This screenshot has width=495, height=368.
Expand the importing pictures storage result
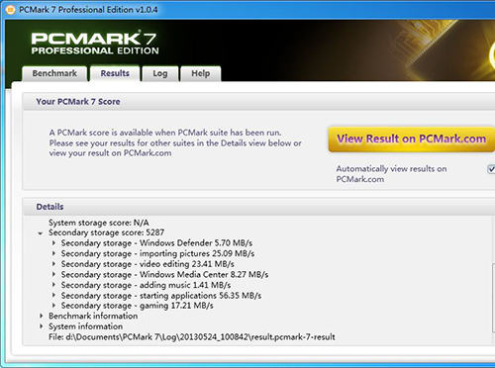53,253
